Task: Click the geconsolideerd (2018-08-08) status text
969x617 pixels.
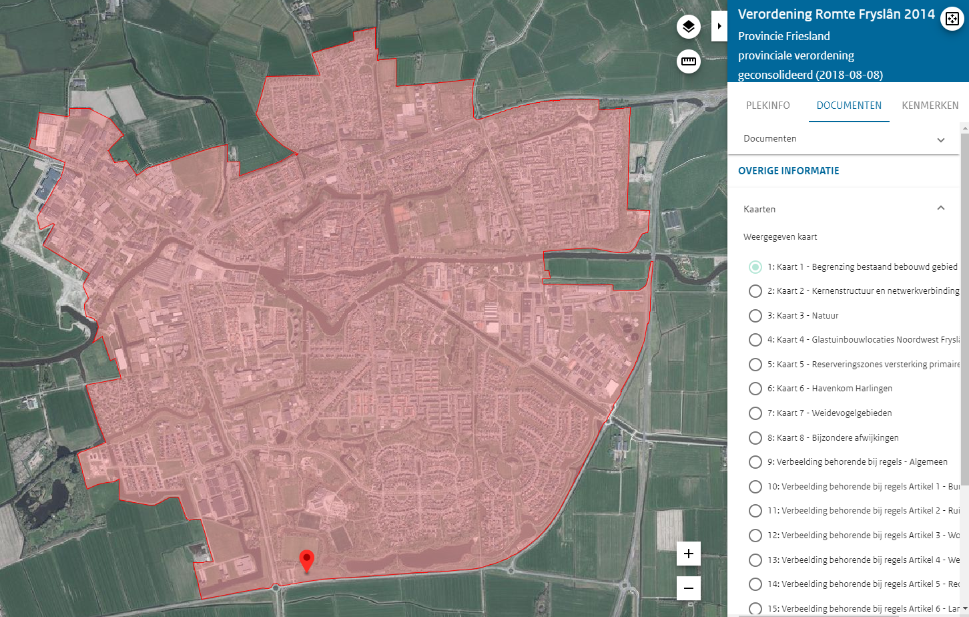Action: pos(810,75)
